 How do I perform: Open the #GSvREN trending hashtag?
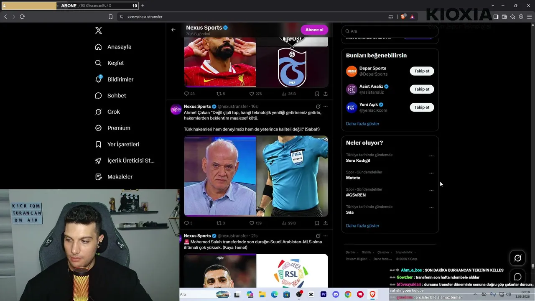356,195
